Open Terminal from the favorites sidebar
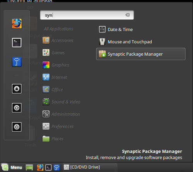The width and height of the screenshot is (193, 172). 17,43
